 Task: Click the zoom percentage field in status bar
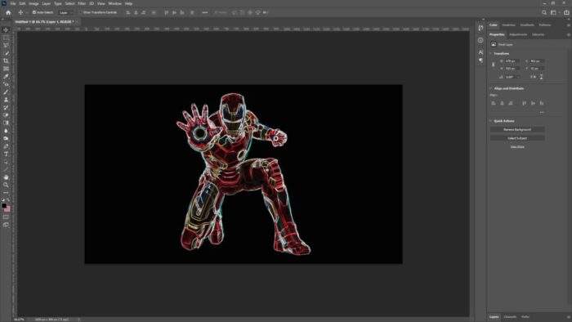[x=19, y=320]
